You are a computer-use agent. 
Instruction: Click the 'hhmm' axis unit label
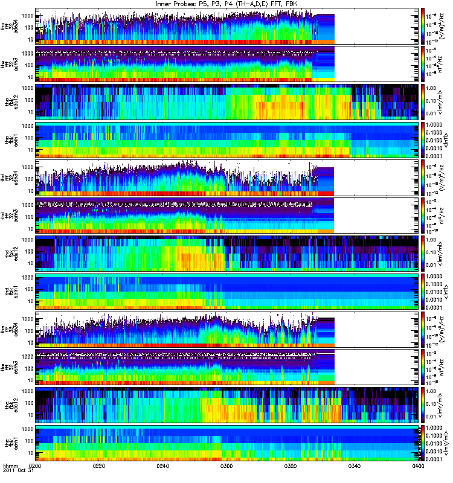click(x=10, y=465)
